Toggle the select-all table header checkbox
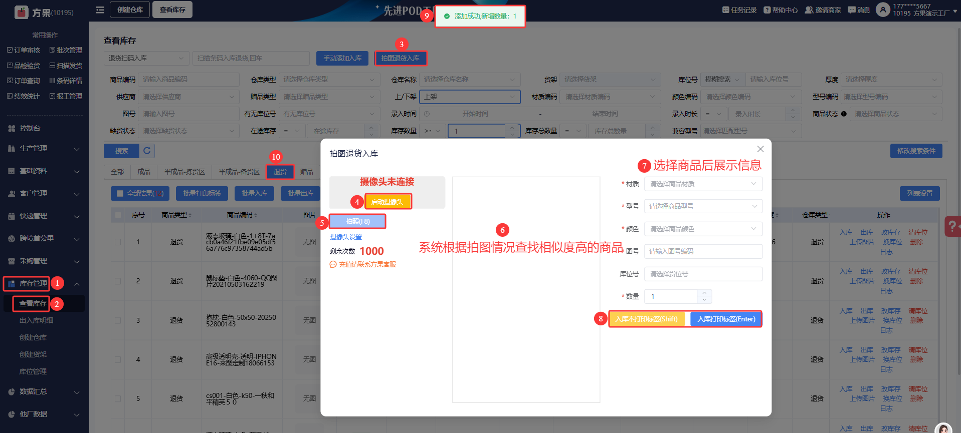The height and width of the screenshot is (433, 961). [x=118, y=215]
